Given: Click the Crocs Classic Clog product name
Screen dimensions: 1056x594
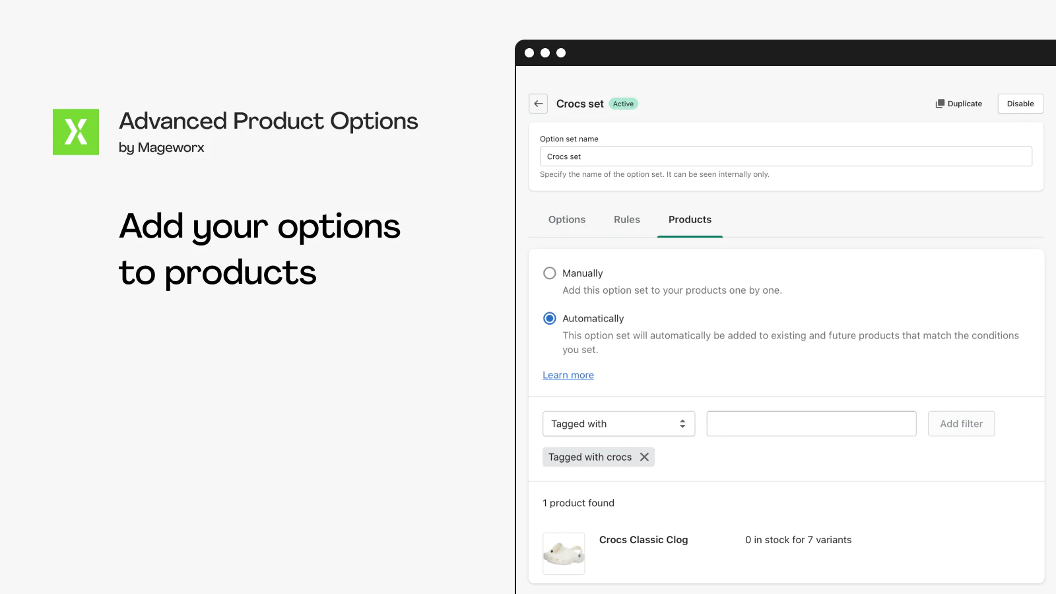Looking at the screenshot, I should point(643,540).
